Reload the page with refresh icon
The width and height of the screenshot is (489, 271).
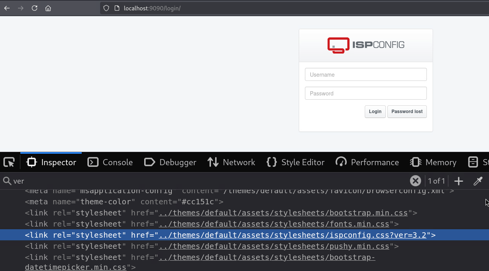pyautogui.click(x=35, y=8)
